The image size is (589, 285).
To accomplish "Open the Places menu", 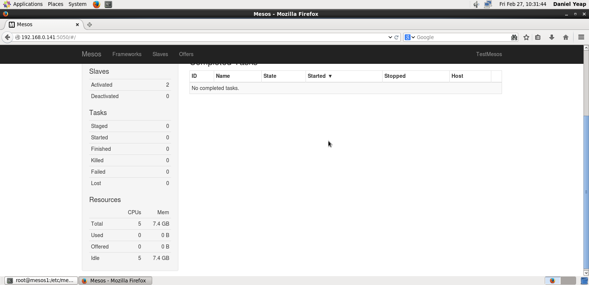I will click(x=56, y=4).
